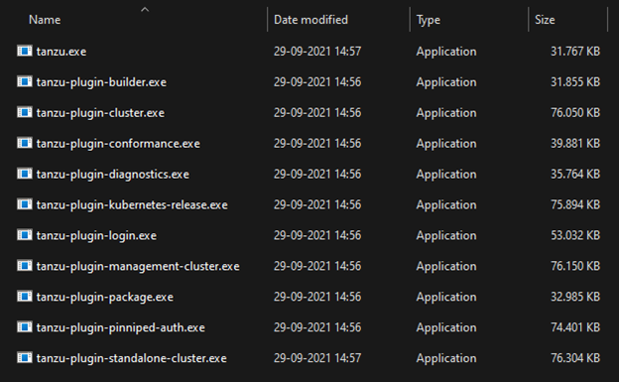Click the 76.050 KB size value
Screen dimensions: 619x382
tap(575, 112)
